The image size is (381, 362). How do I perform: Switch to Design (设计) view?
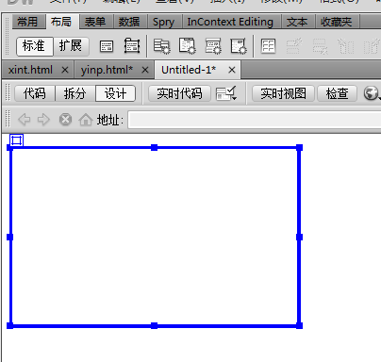pos(115,93)
